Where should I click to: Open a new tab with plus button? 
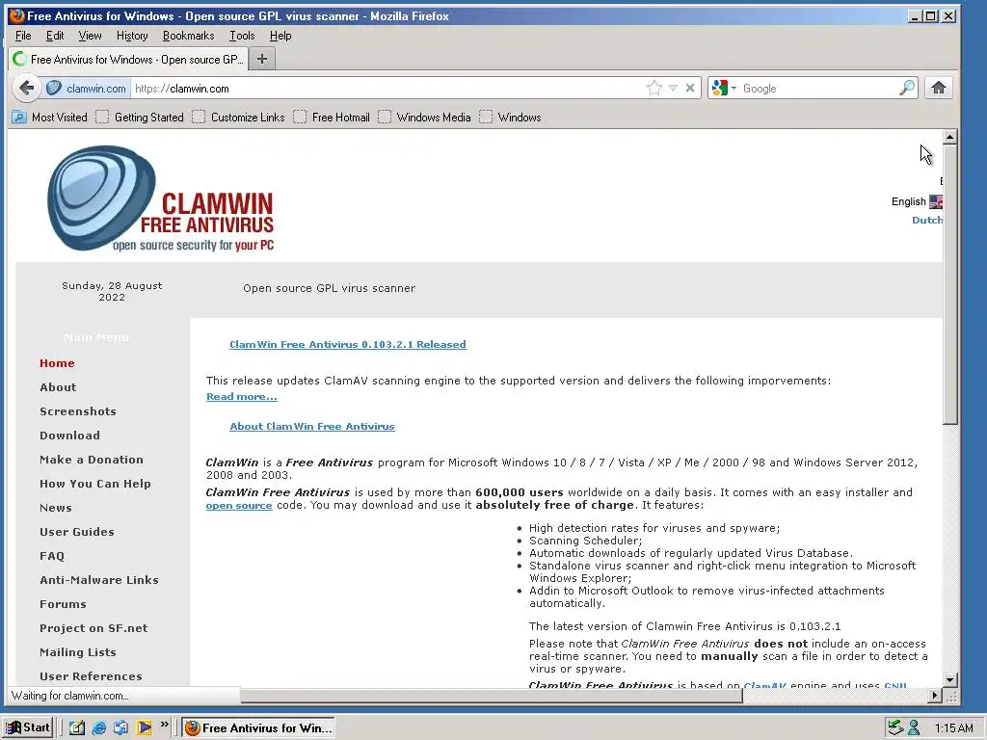point(262,59)
